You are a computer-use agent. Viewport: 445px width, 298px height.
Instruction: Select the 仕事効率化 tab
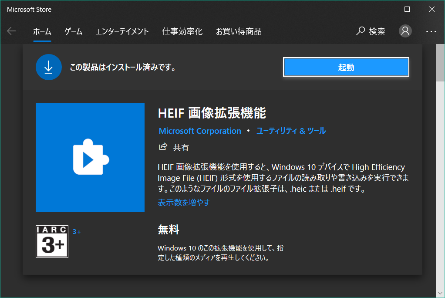[x=182, y=31]
